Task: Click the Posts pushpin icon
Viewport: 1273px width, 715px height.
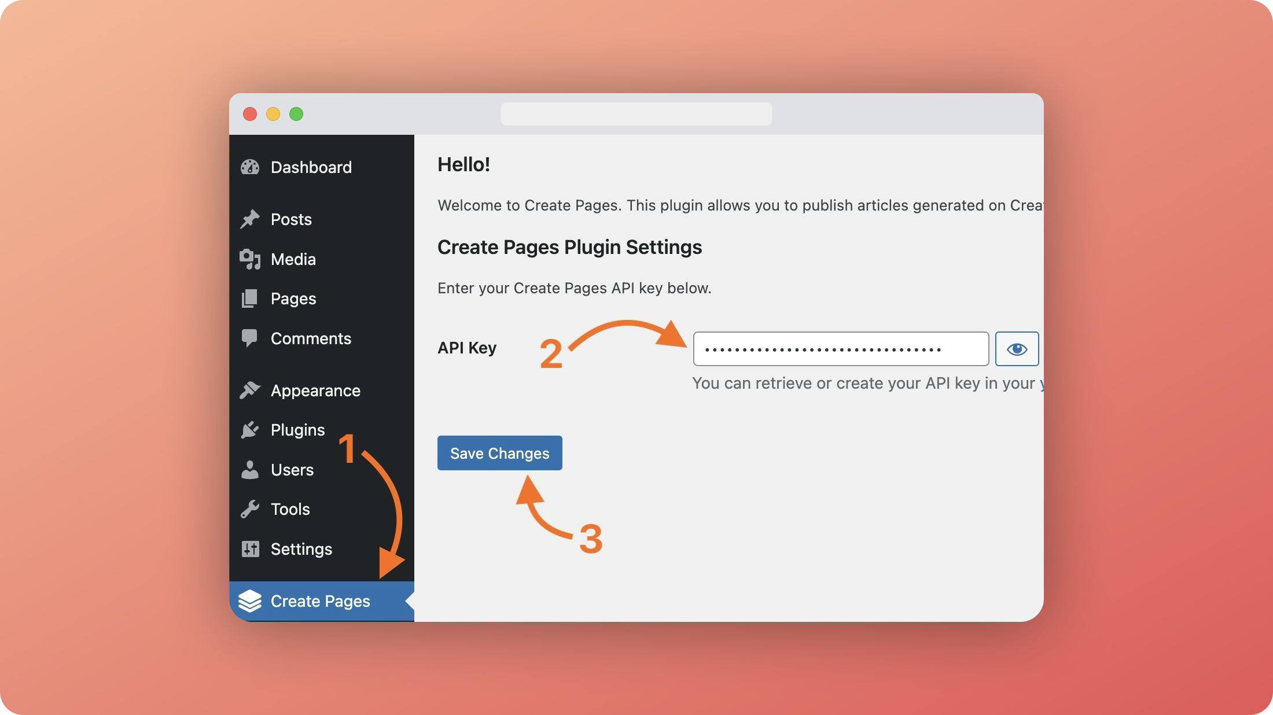Action: click(250, 219)
